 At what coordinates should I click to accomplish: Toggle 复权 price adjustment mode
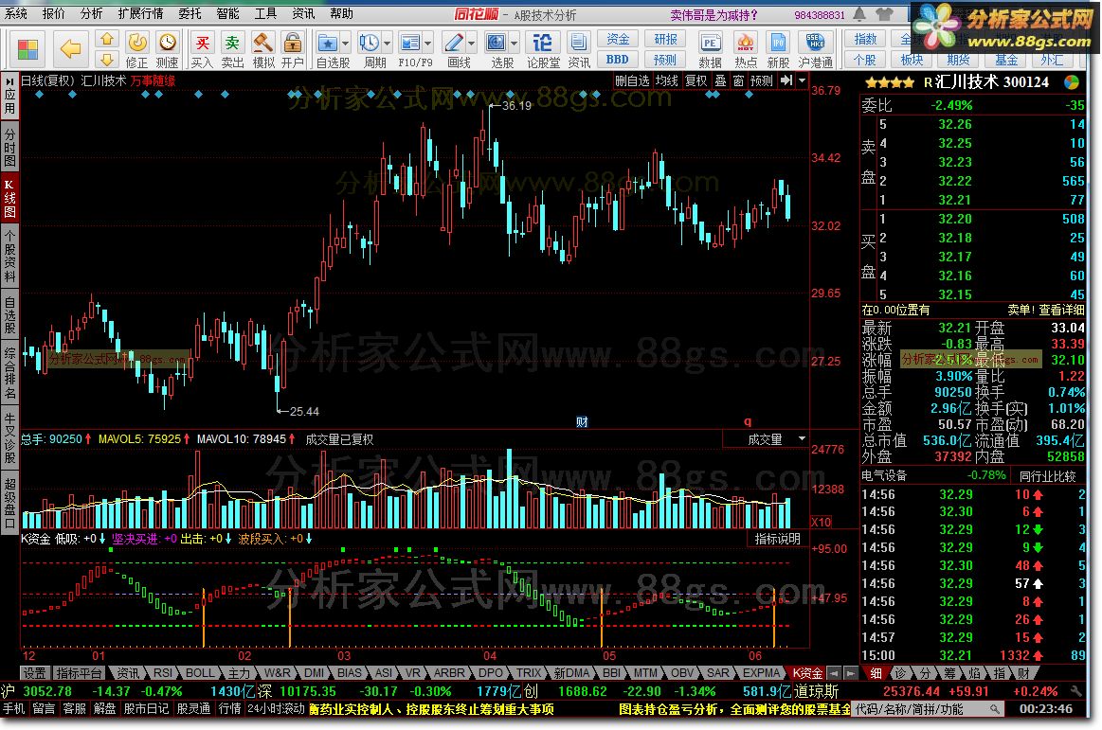[696, 81]
